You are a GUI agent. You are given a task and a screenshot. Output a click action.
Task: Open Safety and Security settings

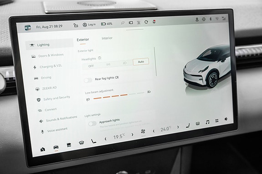click(53, 98)
